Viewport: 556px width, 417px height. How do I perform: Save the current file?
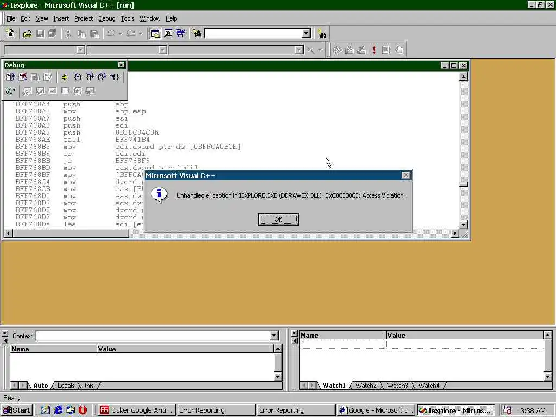click(40, 34)
